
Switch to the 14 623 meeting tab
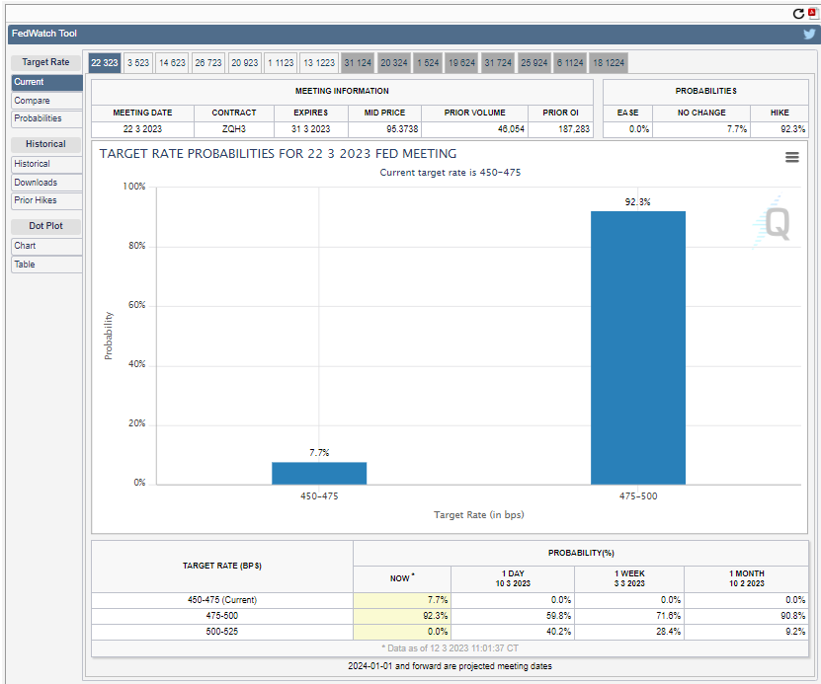tap(172, 63)
